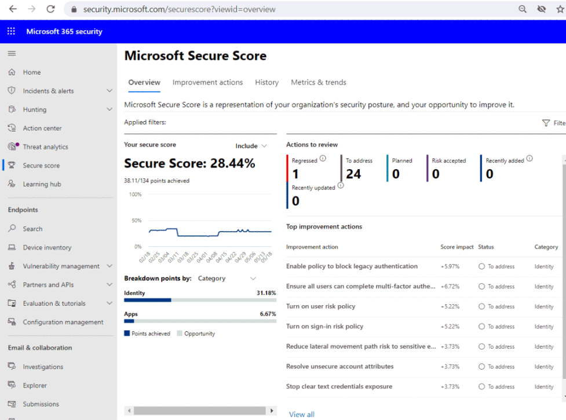This screenshot has width=566, height=420.
Task: Click the Configuration management icon
Action: coord(12,322)
